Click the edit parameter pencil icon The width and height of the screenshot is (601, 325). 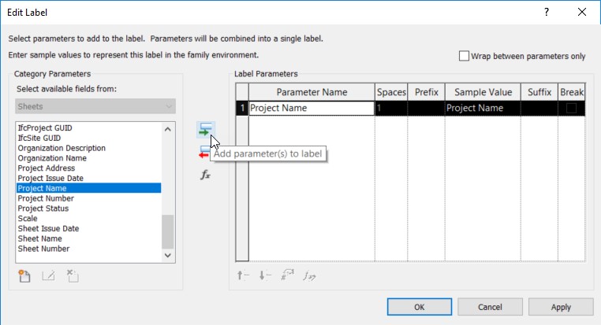coord(48,275)
